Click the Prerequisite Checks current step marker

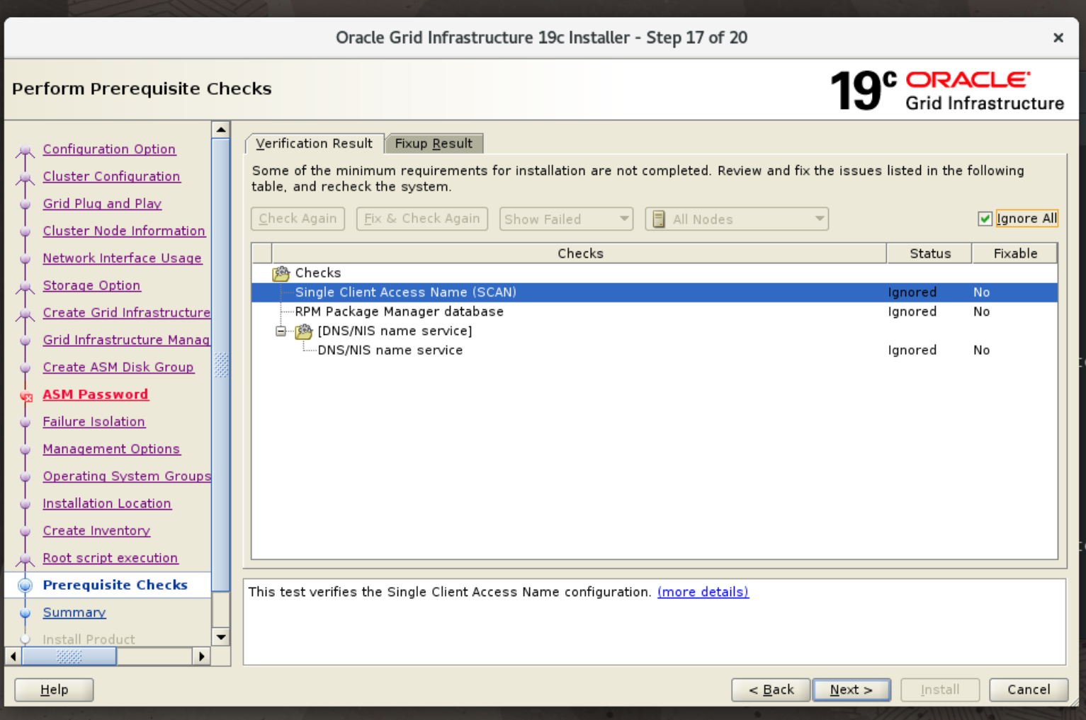(26, 585)
